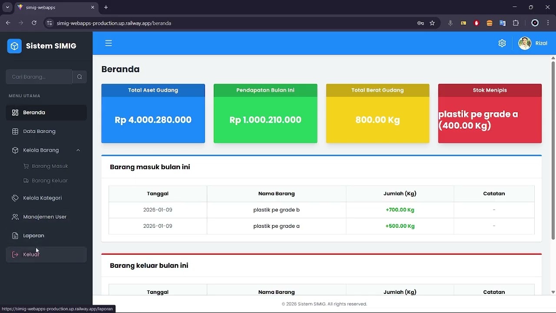Open Data Barang page
This screenshot has width=556, height=313.
(x=46, y=131)
